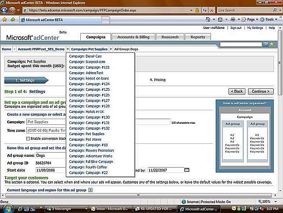This screenshot has width=283, height=213.
Task: Open the End by calendar picker
Action: (x=187, y=170)
